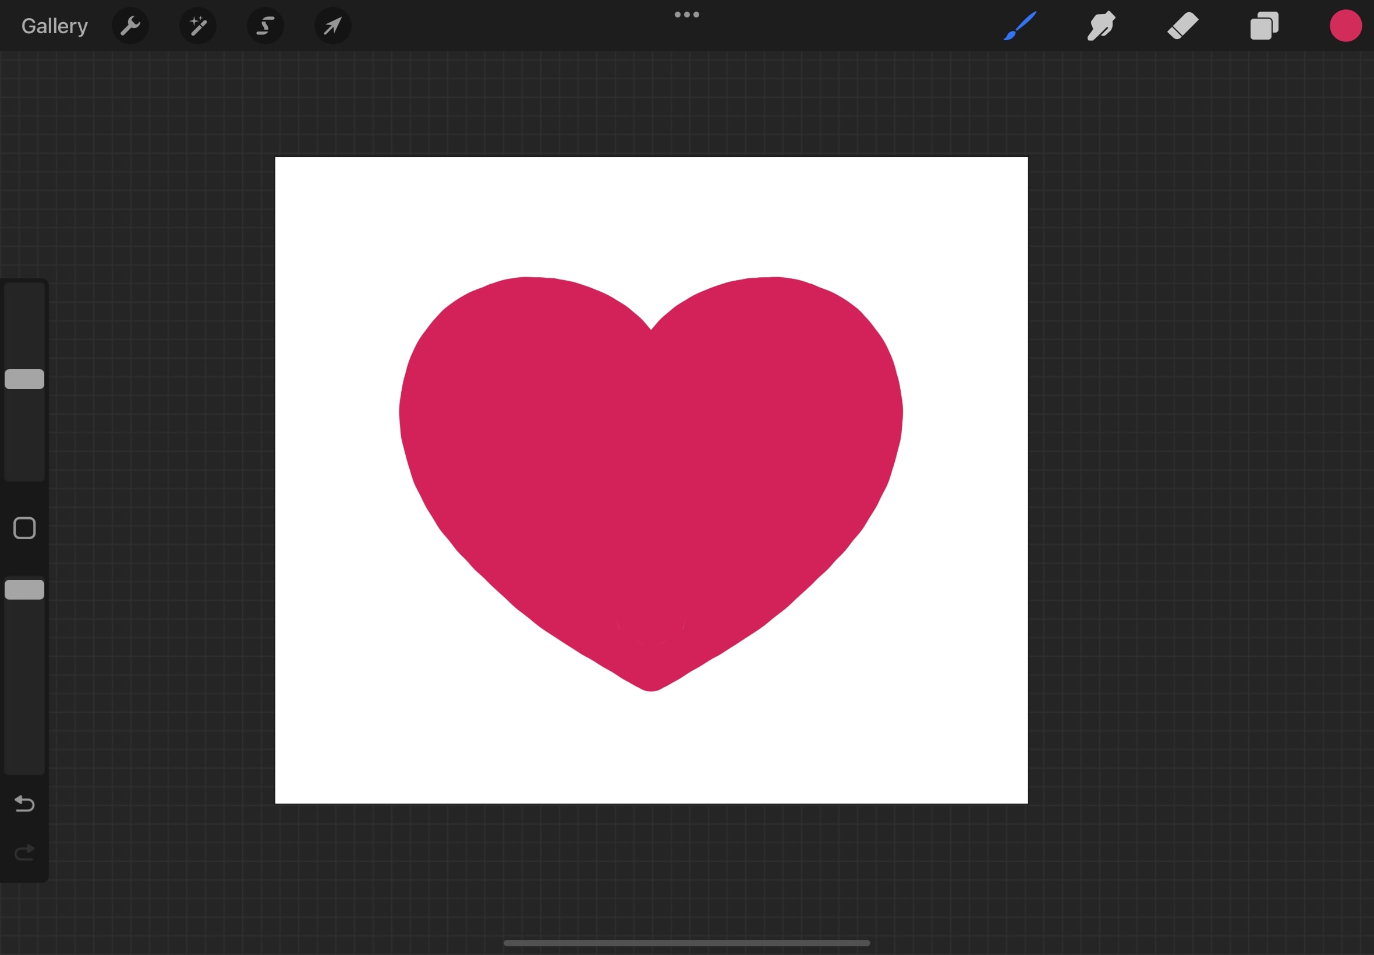Select the Paint brush tool

pos(1019,26)
